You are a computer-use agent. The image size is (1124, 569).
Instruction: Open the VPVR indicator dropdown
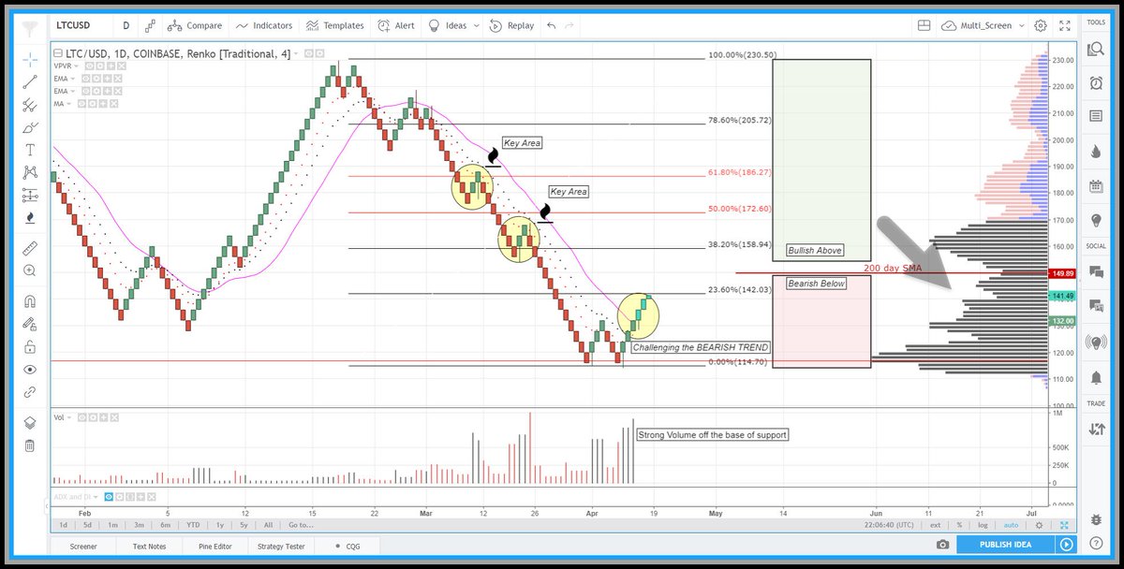pos(78,66)
